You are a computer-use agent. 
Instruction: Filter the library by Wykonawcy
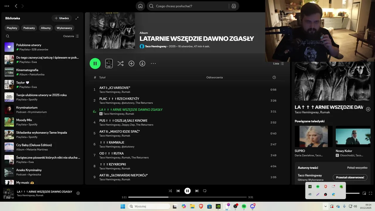click(x=64, y=28)
